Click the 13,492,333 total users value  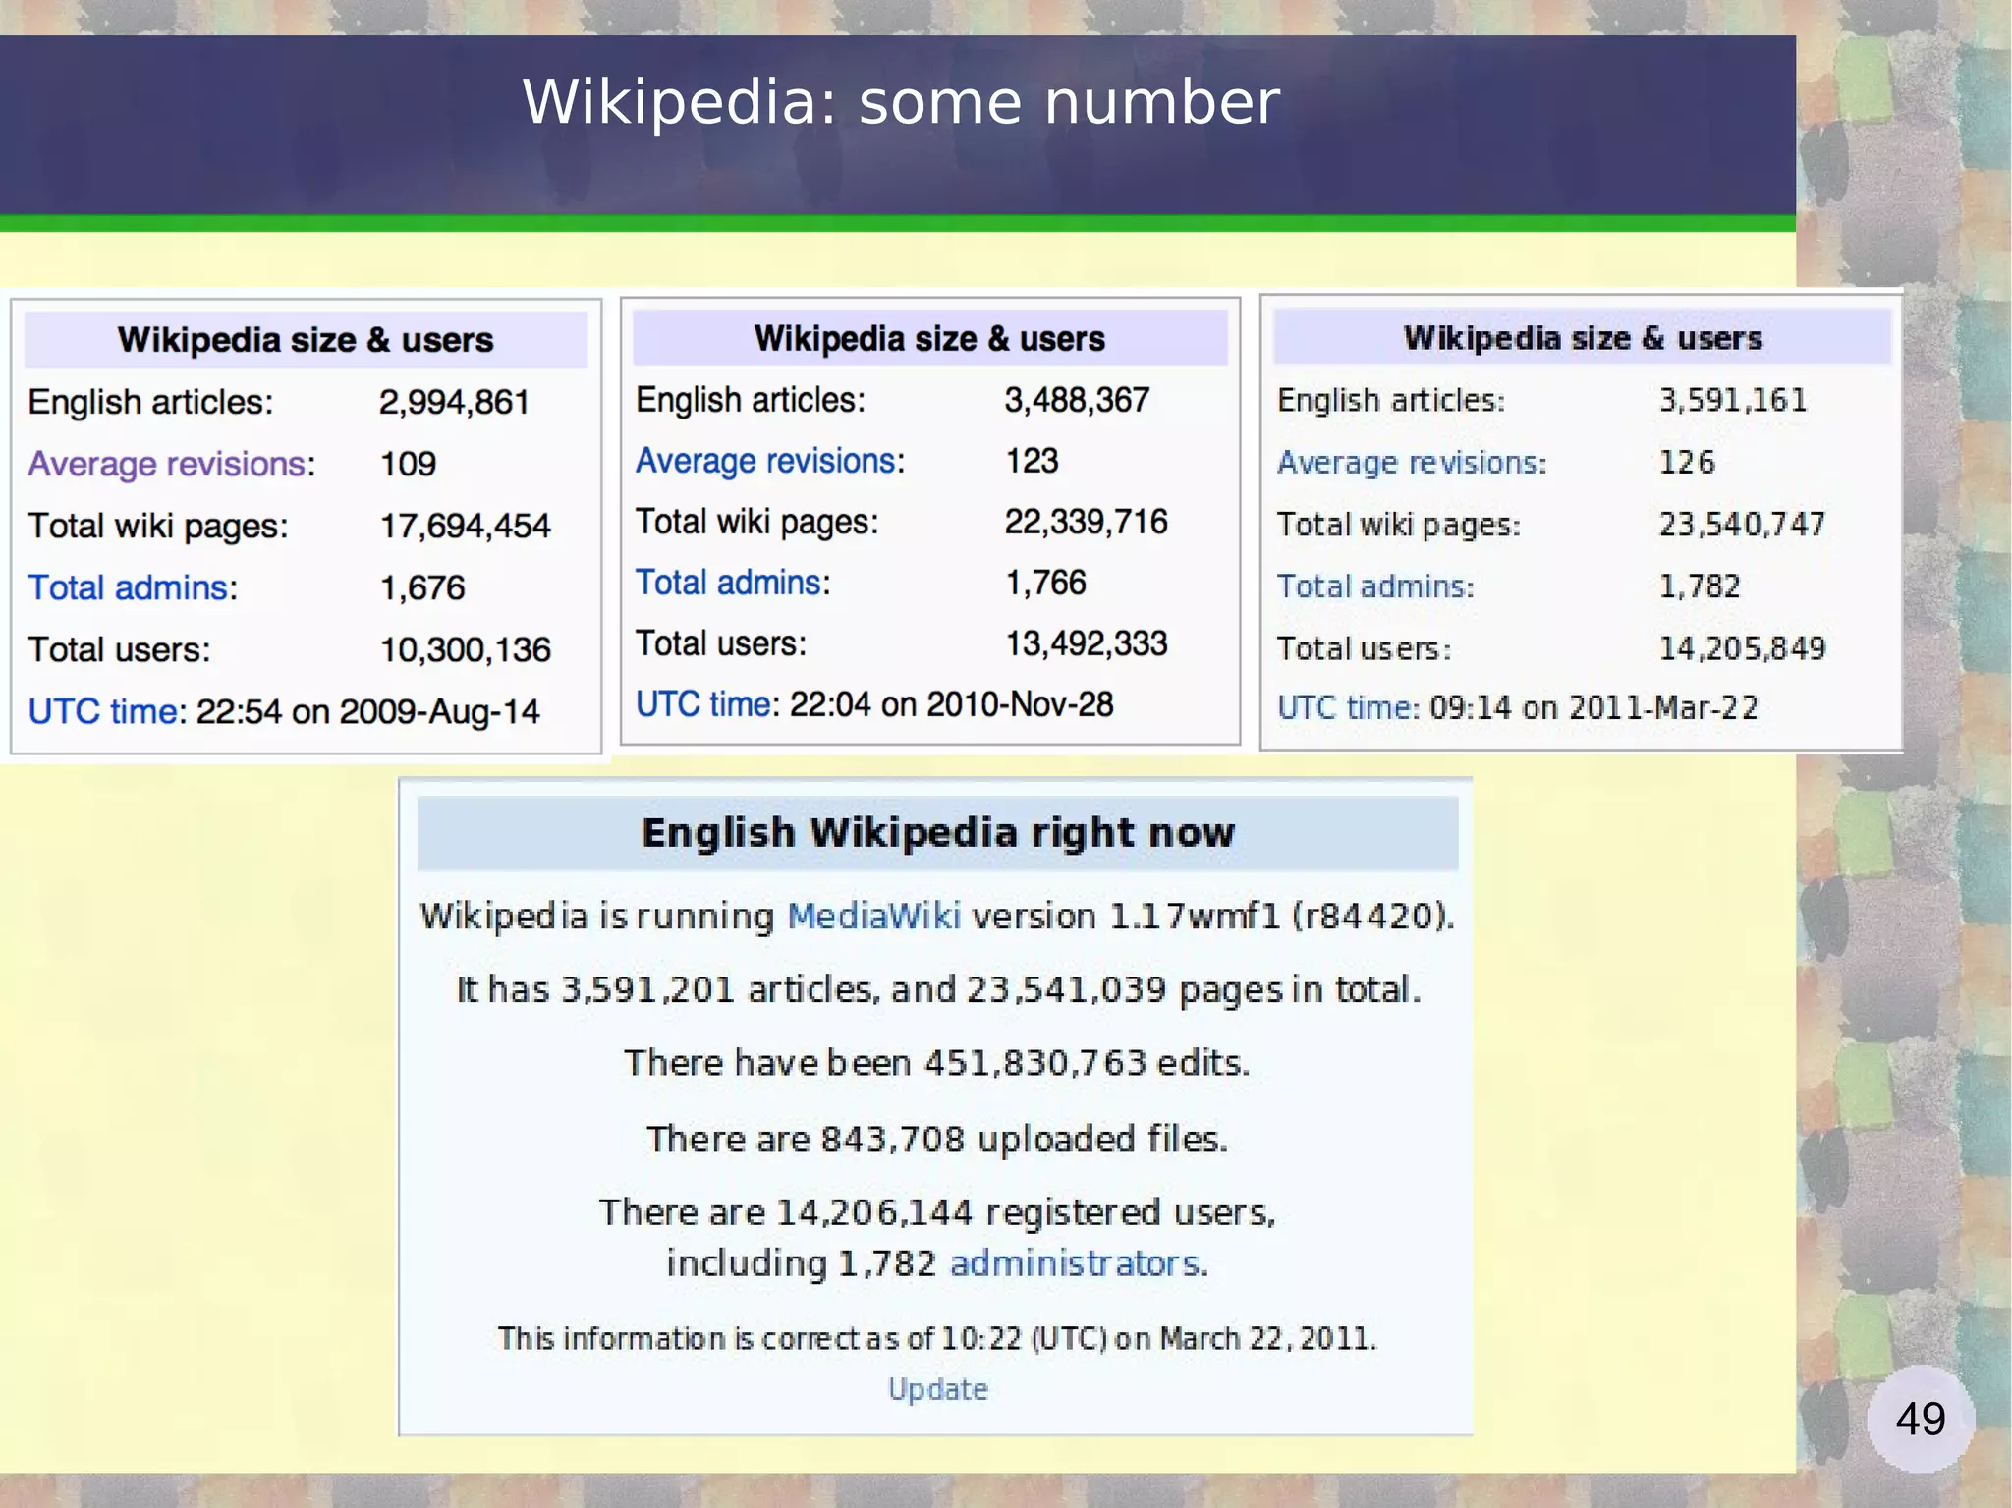(x=1086, y=643)
